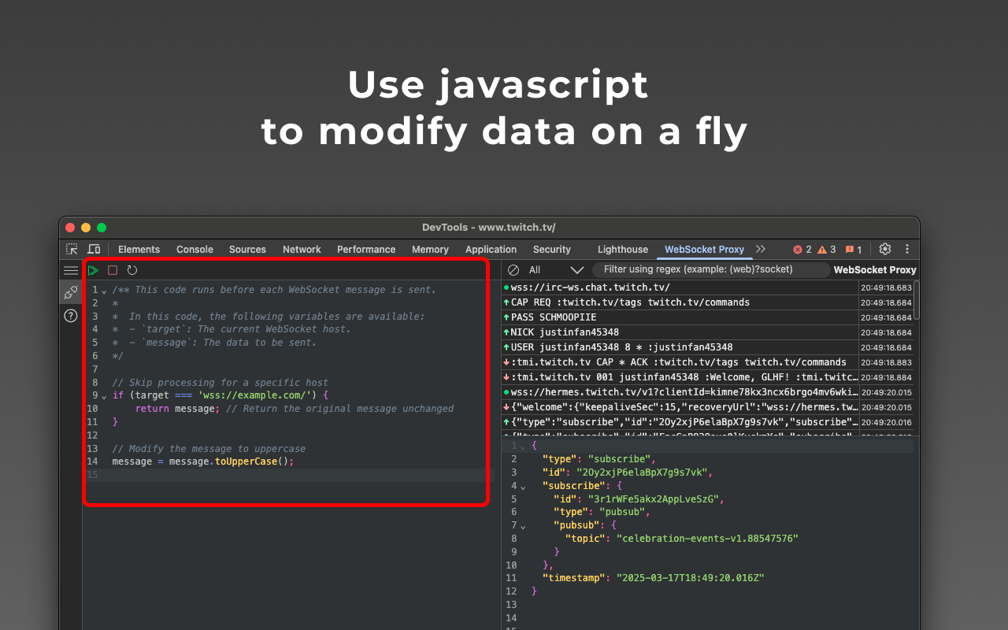This screenshot has height=630, width=1008.
Task: Open the DevTools three-dot menu
Action: (x=907, y=249)
